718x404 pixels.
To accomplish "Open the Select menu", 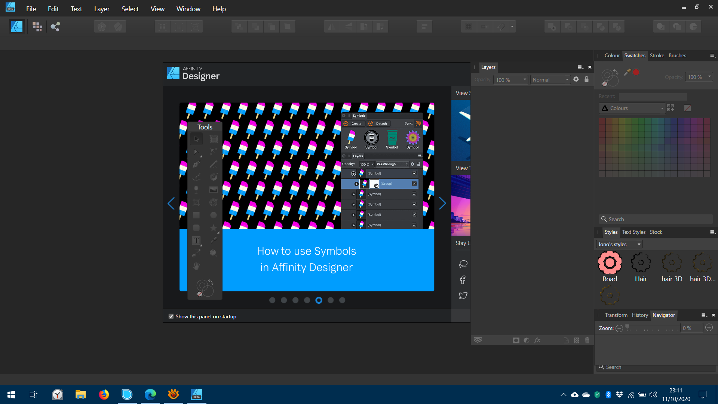I will coord(130,9).
